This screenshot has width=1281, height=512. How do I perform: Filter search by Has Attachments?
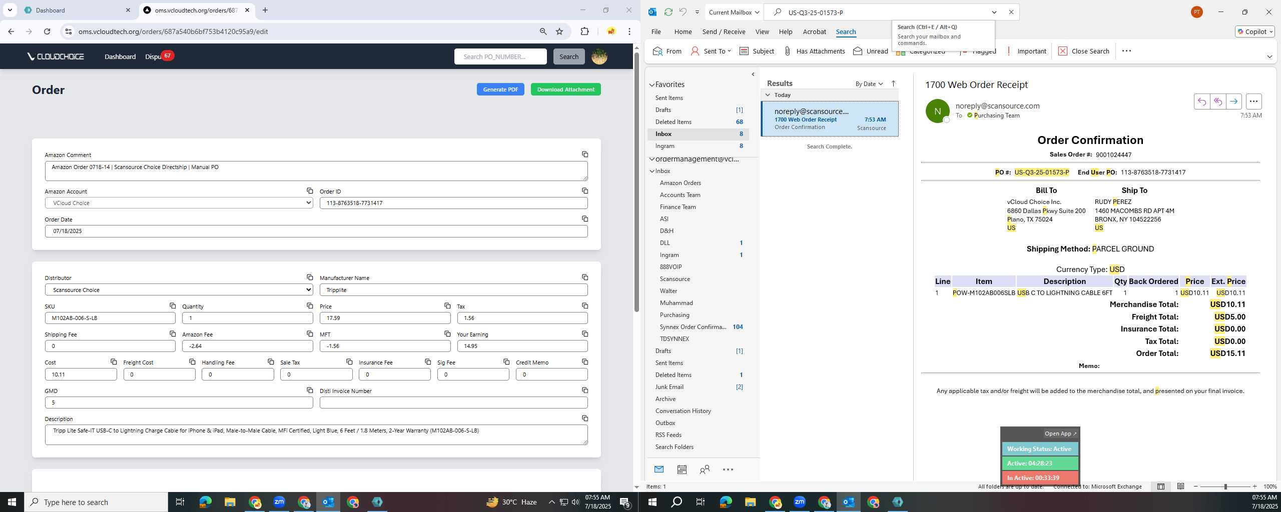814,51
